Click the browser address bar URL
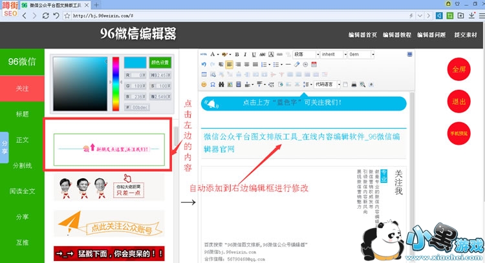 click(103, 16)
